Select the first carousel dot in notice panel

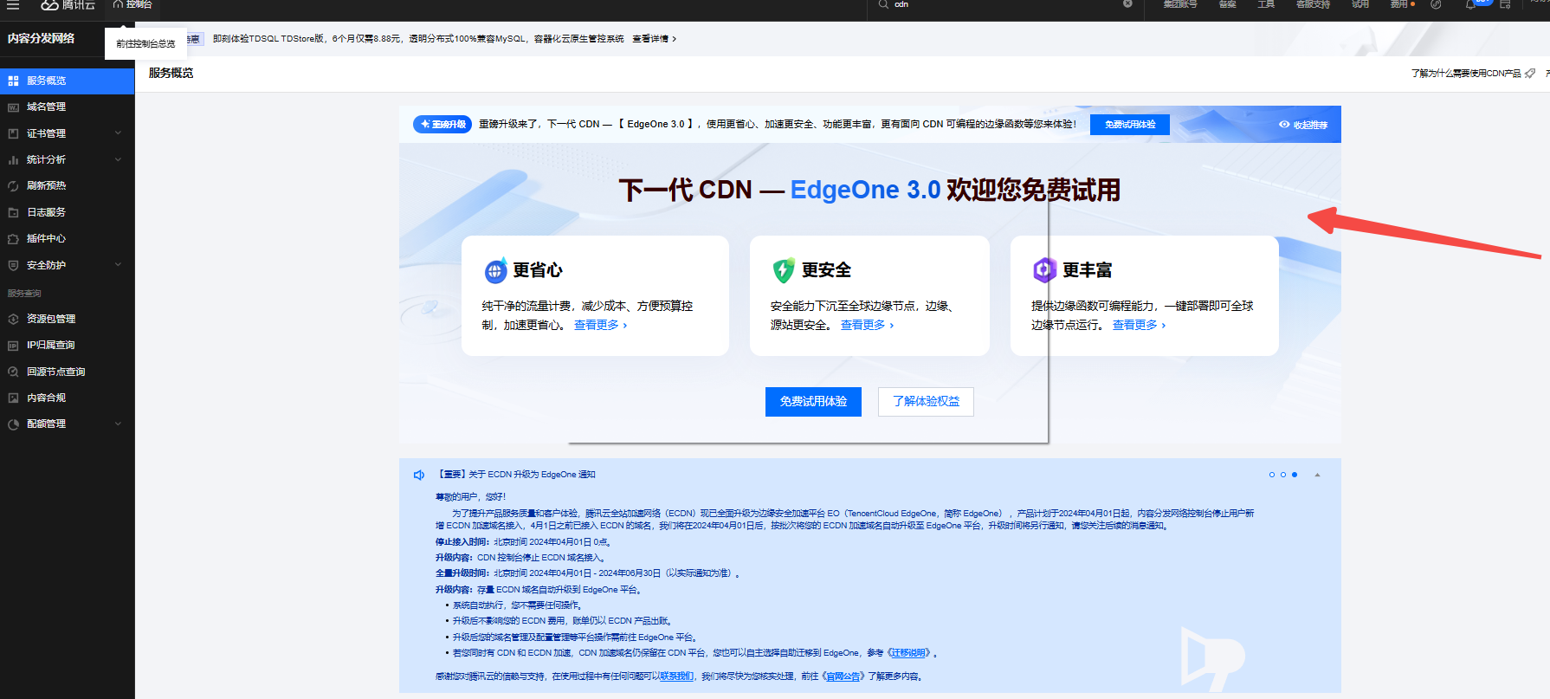tap(1272, 475)
